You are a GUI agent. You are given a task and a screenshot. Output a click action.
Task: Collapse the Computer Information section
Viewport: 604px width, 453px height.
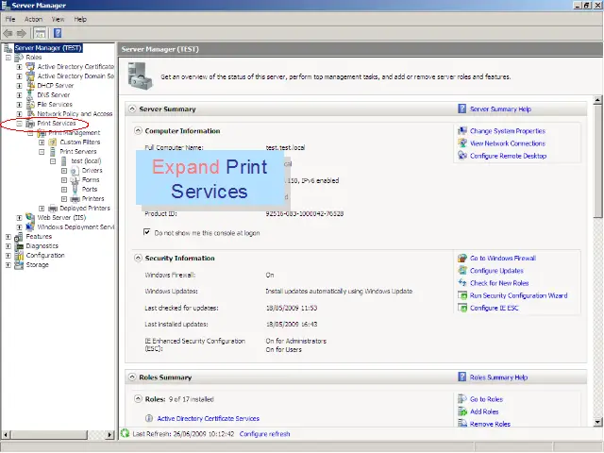tap(138, 131)
